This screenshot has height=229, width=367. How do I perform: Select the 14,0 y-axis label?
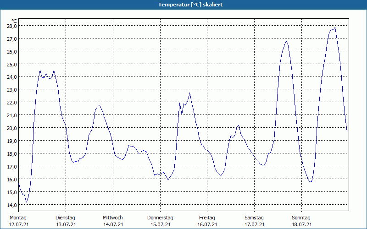(11, 205)
